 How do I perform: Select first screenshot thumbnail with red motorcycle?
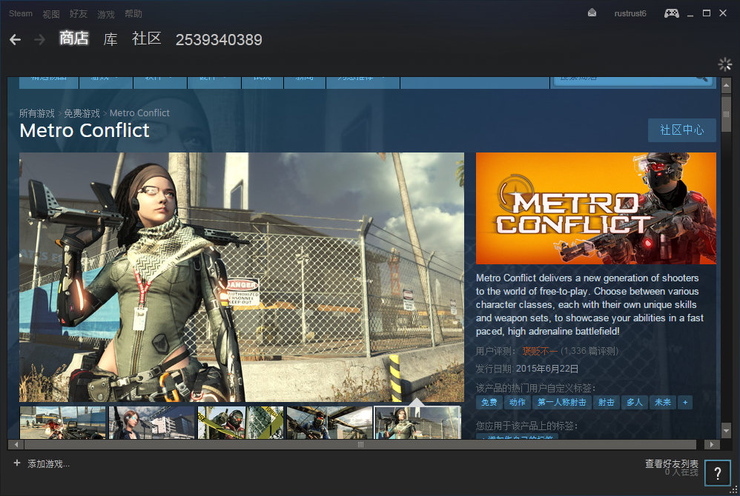[63, 423]
